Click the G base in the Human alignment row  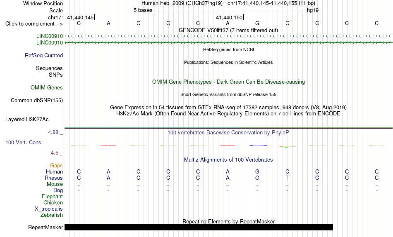click(x=257, y=171)
